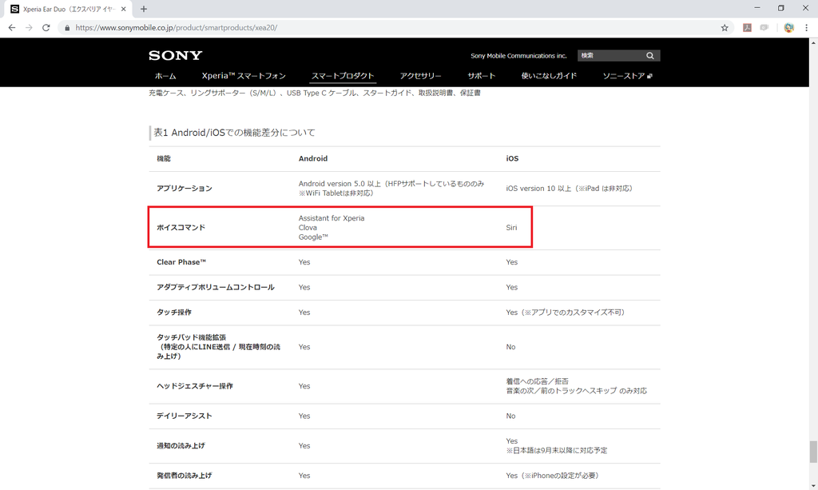Click the ボイスコマンド row label
Viewport: 818px width, 490px height.
(181, 228)
